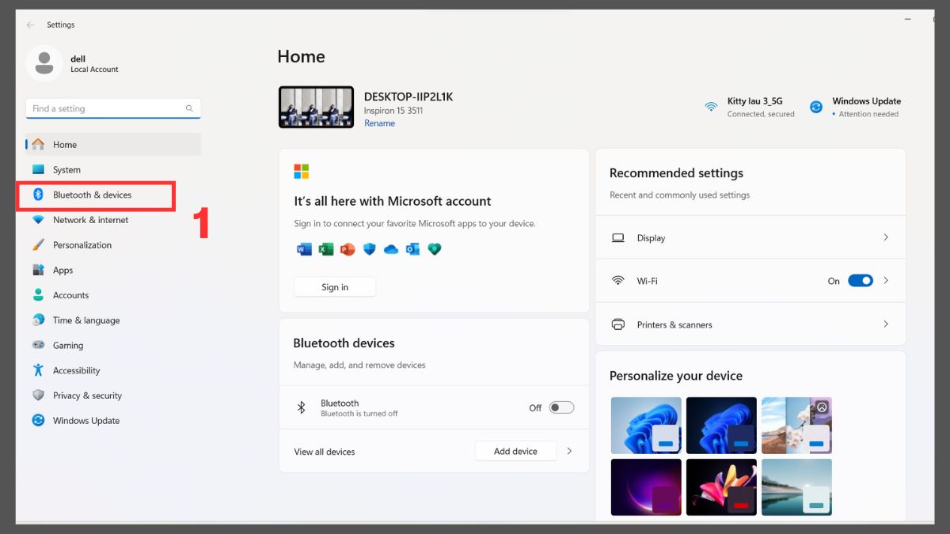The image size is (950, 534).
Task: Click the Network & internet wifi icon
Action: point(38,220)
